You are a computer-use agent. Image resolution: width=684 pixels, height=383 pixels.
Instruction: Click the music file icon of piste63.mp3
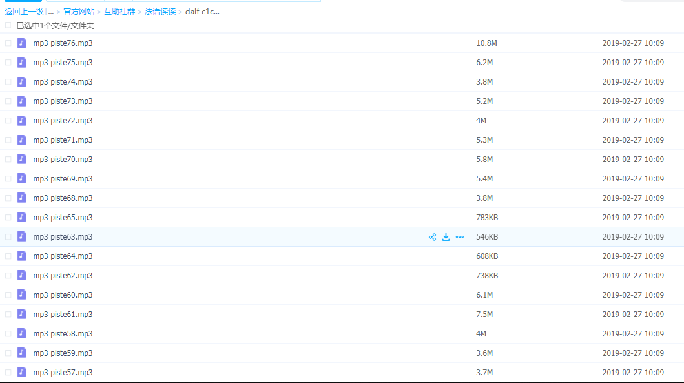click(22, 237)
